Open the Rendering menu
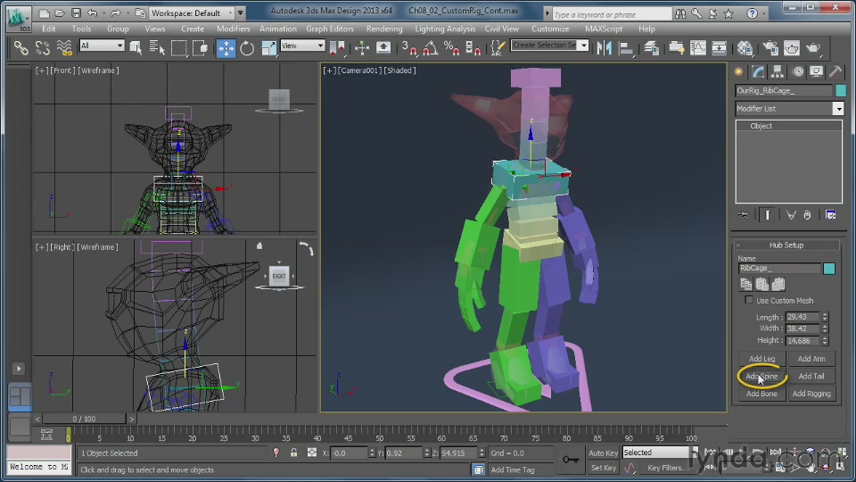 tap(384, 29)
